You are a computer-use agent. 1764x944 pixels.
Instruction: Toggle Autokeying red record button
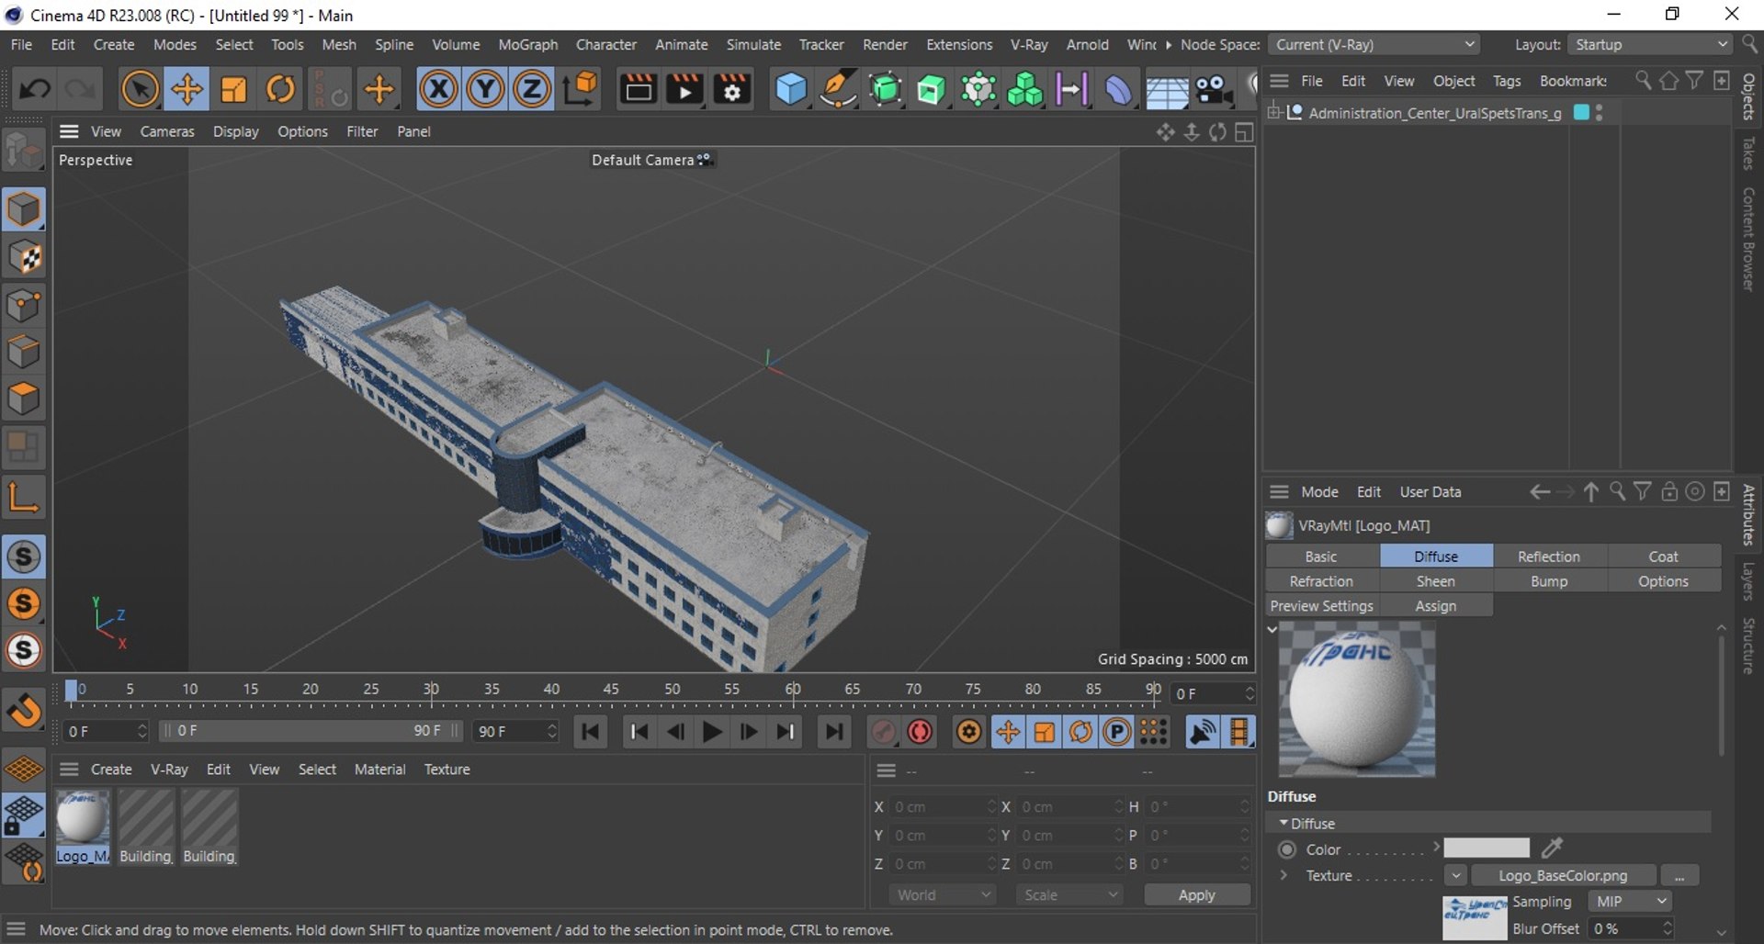pyautogui.click(x=920, y=732)
